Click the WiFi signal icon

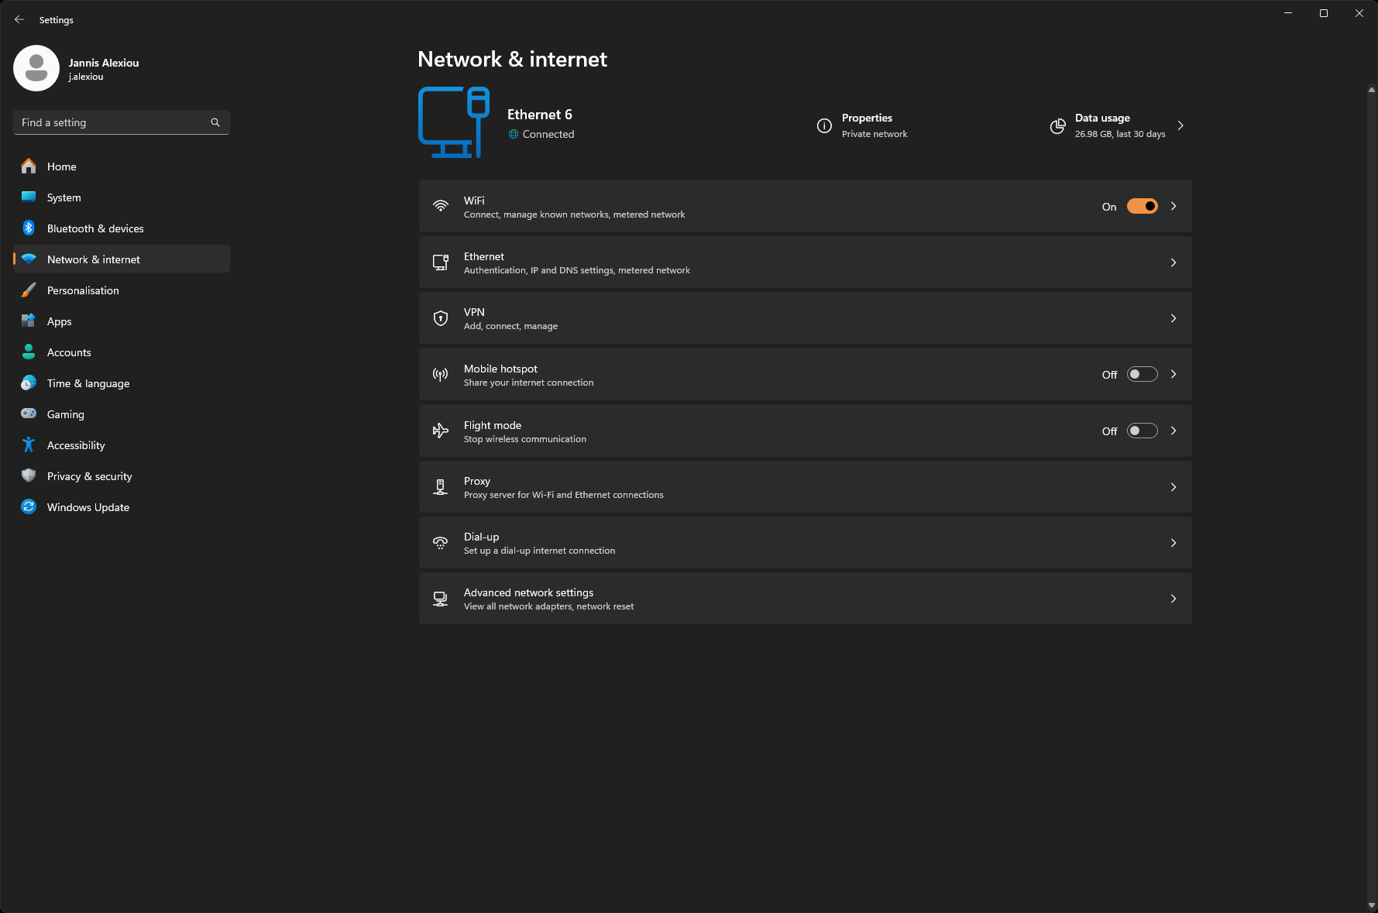pos(441,206)
